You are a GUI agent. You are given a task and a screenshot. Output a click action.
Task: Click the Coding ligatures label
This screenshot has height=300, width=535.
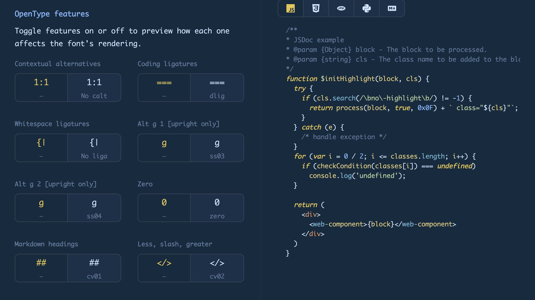click(x=167, y=64)
